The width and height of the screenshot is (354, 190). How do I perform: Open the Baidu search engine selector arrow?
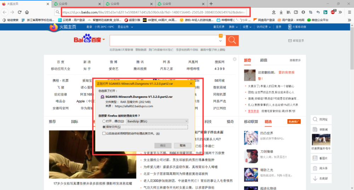pyautogui.click(x=104, y=40)
